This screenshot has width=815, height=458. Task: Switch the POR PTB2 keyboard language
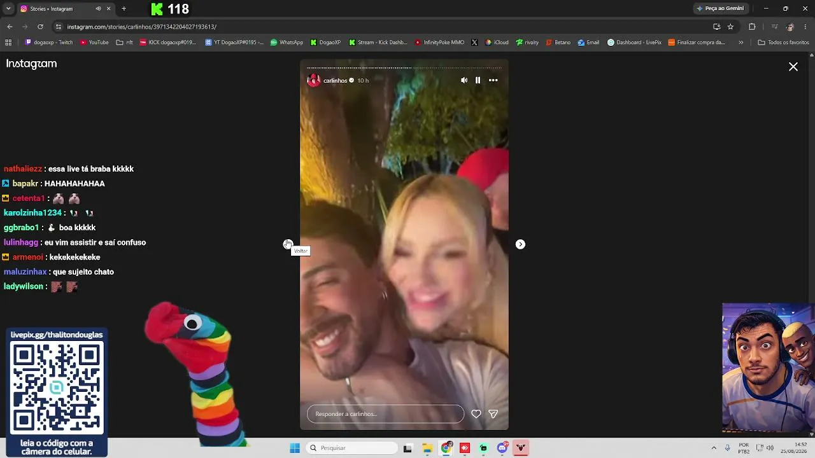click(x=744, y=448)
